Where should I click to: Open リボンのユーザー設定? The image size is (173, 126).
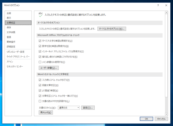tap(18, 52)
